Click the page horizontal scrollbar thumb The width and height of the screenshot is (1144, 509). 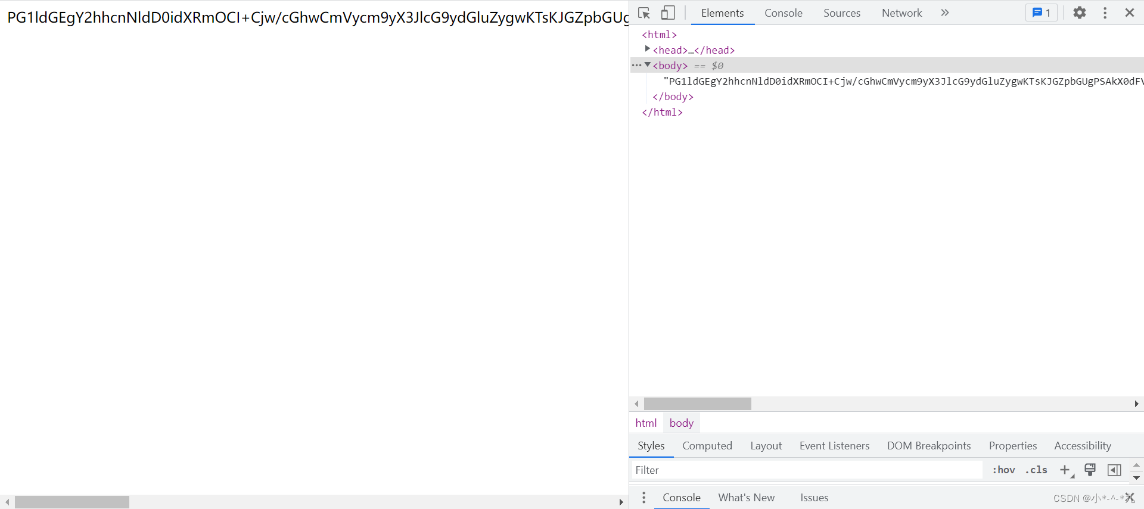(71, 502)
